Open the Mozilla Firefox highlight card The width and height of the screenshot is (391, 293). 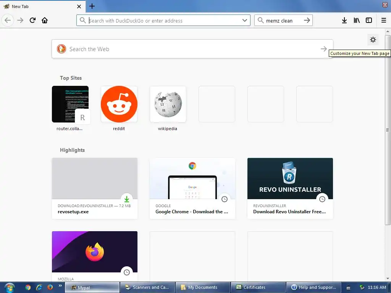(x=95, y=256)
